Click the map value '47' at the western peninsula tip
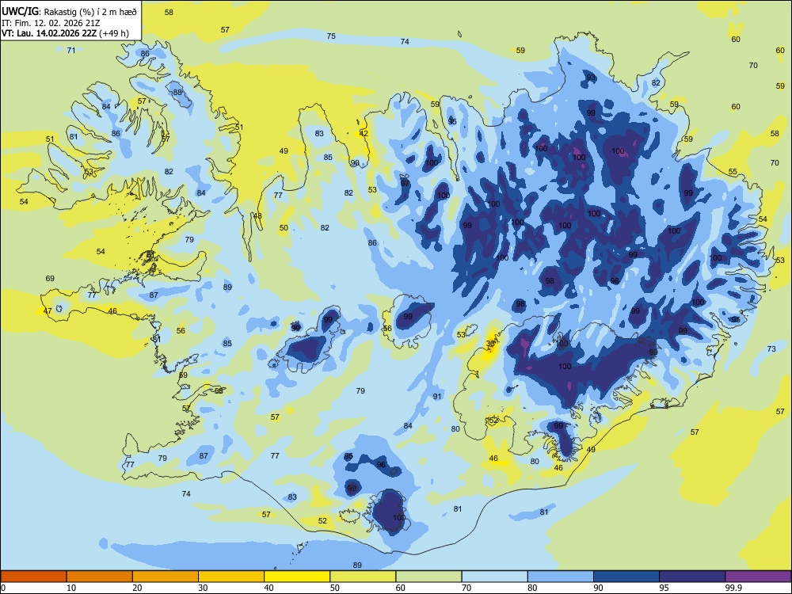This screenshot has width=792, height=594. pyautogui.click(x=47, y=310)
